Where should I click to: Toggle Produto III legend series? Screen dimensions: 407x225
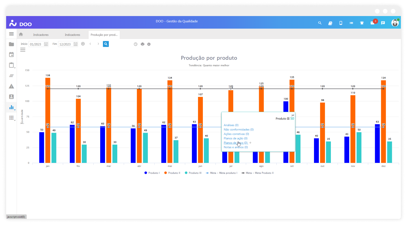click(193, 173)
